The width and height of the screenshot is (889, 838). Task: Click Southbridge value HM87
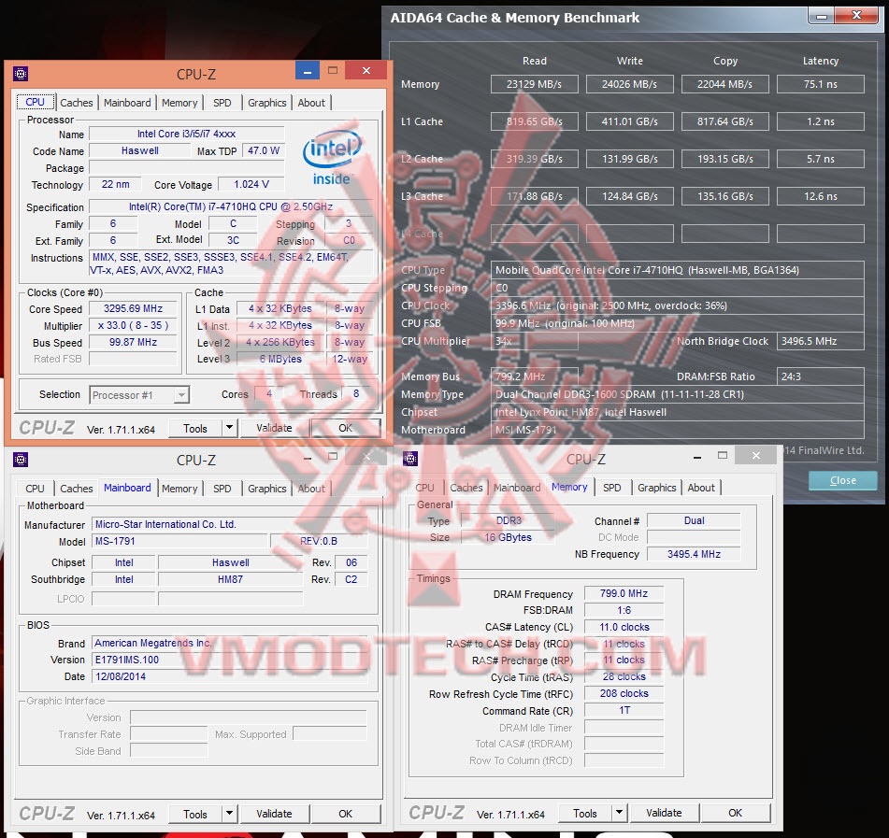pyautogui.click(x=230, y=579)
